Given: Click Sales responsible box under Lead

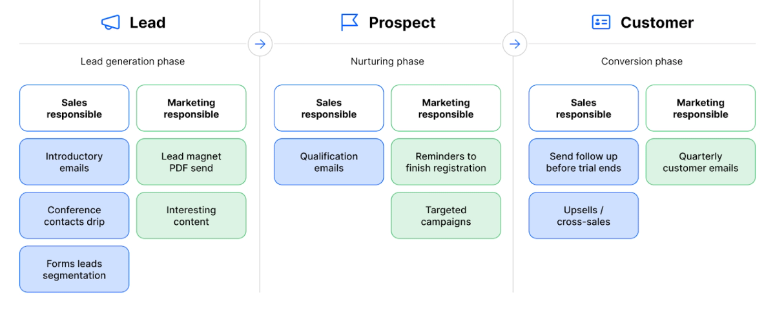Looking at the screenshot, I should [74, 109].
